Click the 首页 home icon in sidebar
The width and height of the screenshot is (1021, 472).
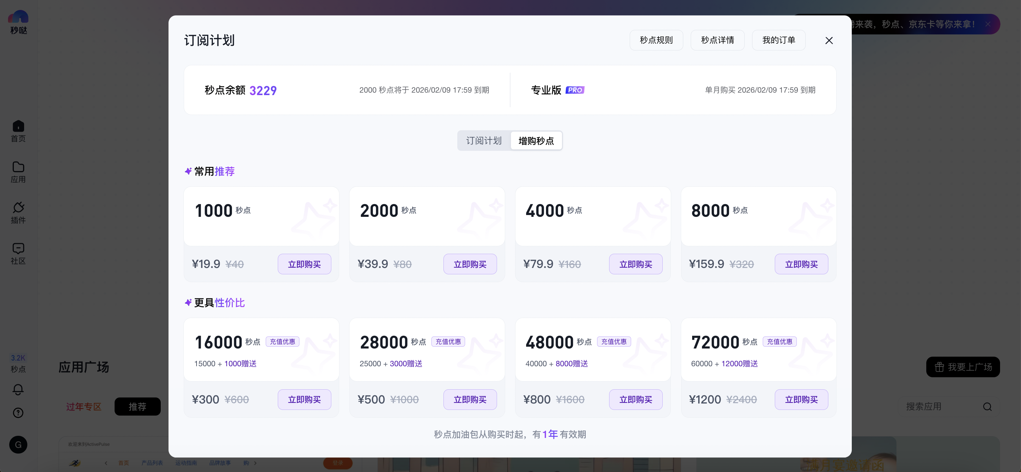(x=18, y=127)
